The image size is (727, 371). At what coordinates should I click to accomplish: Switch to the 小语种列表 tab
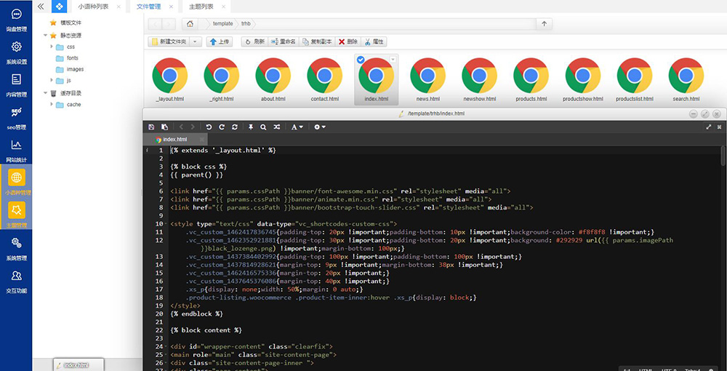point(93,7)
